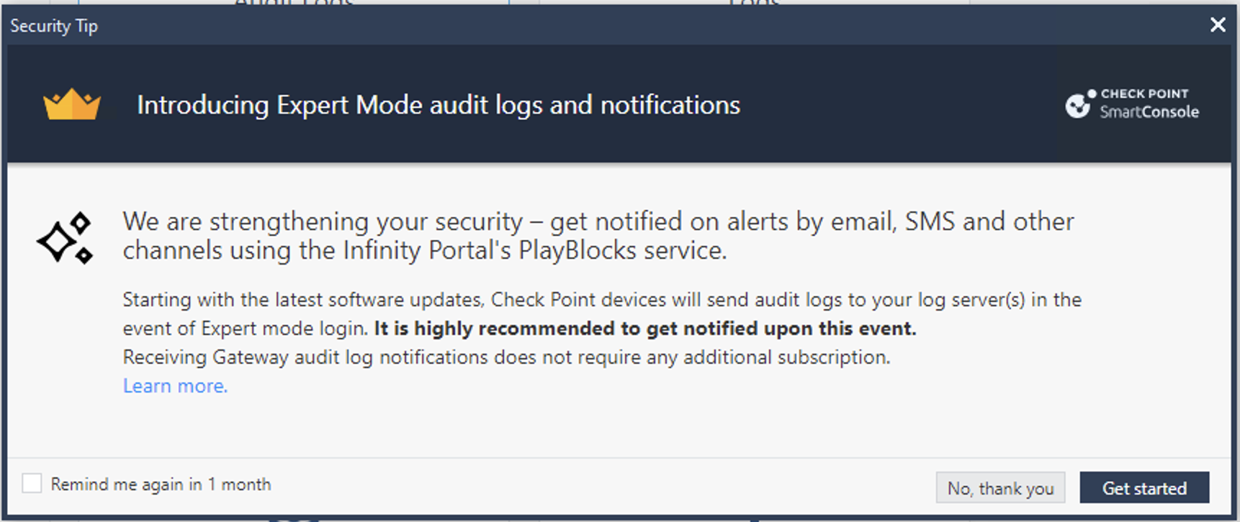
Task: Click the golden crown icon
Action: [x=72, y=105]
